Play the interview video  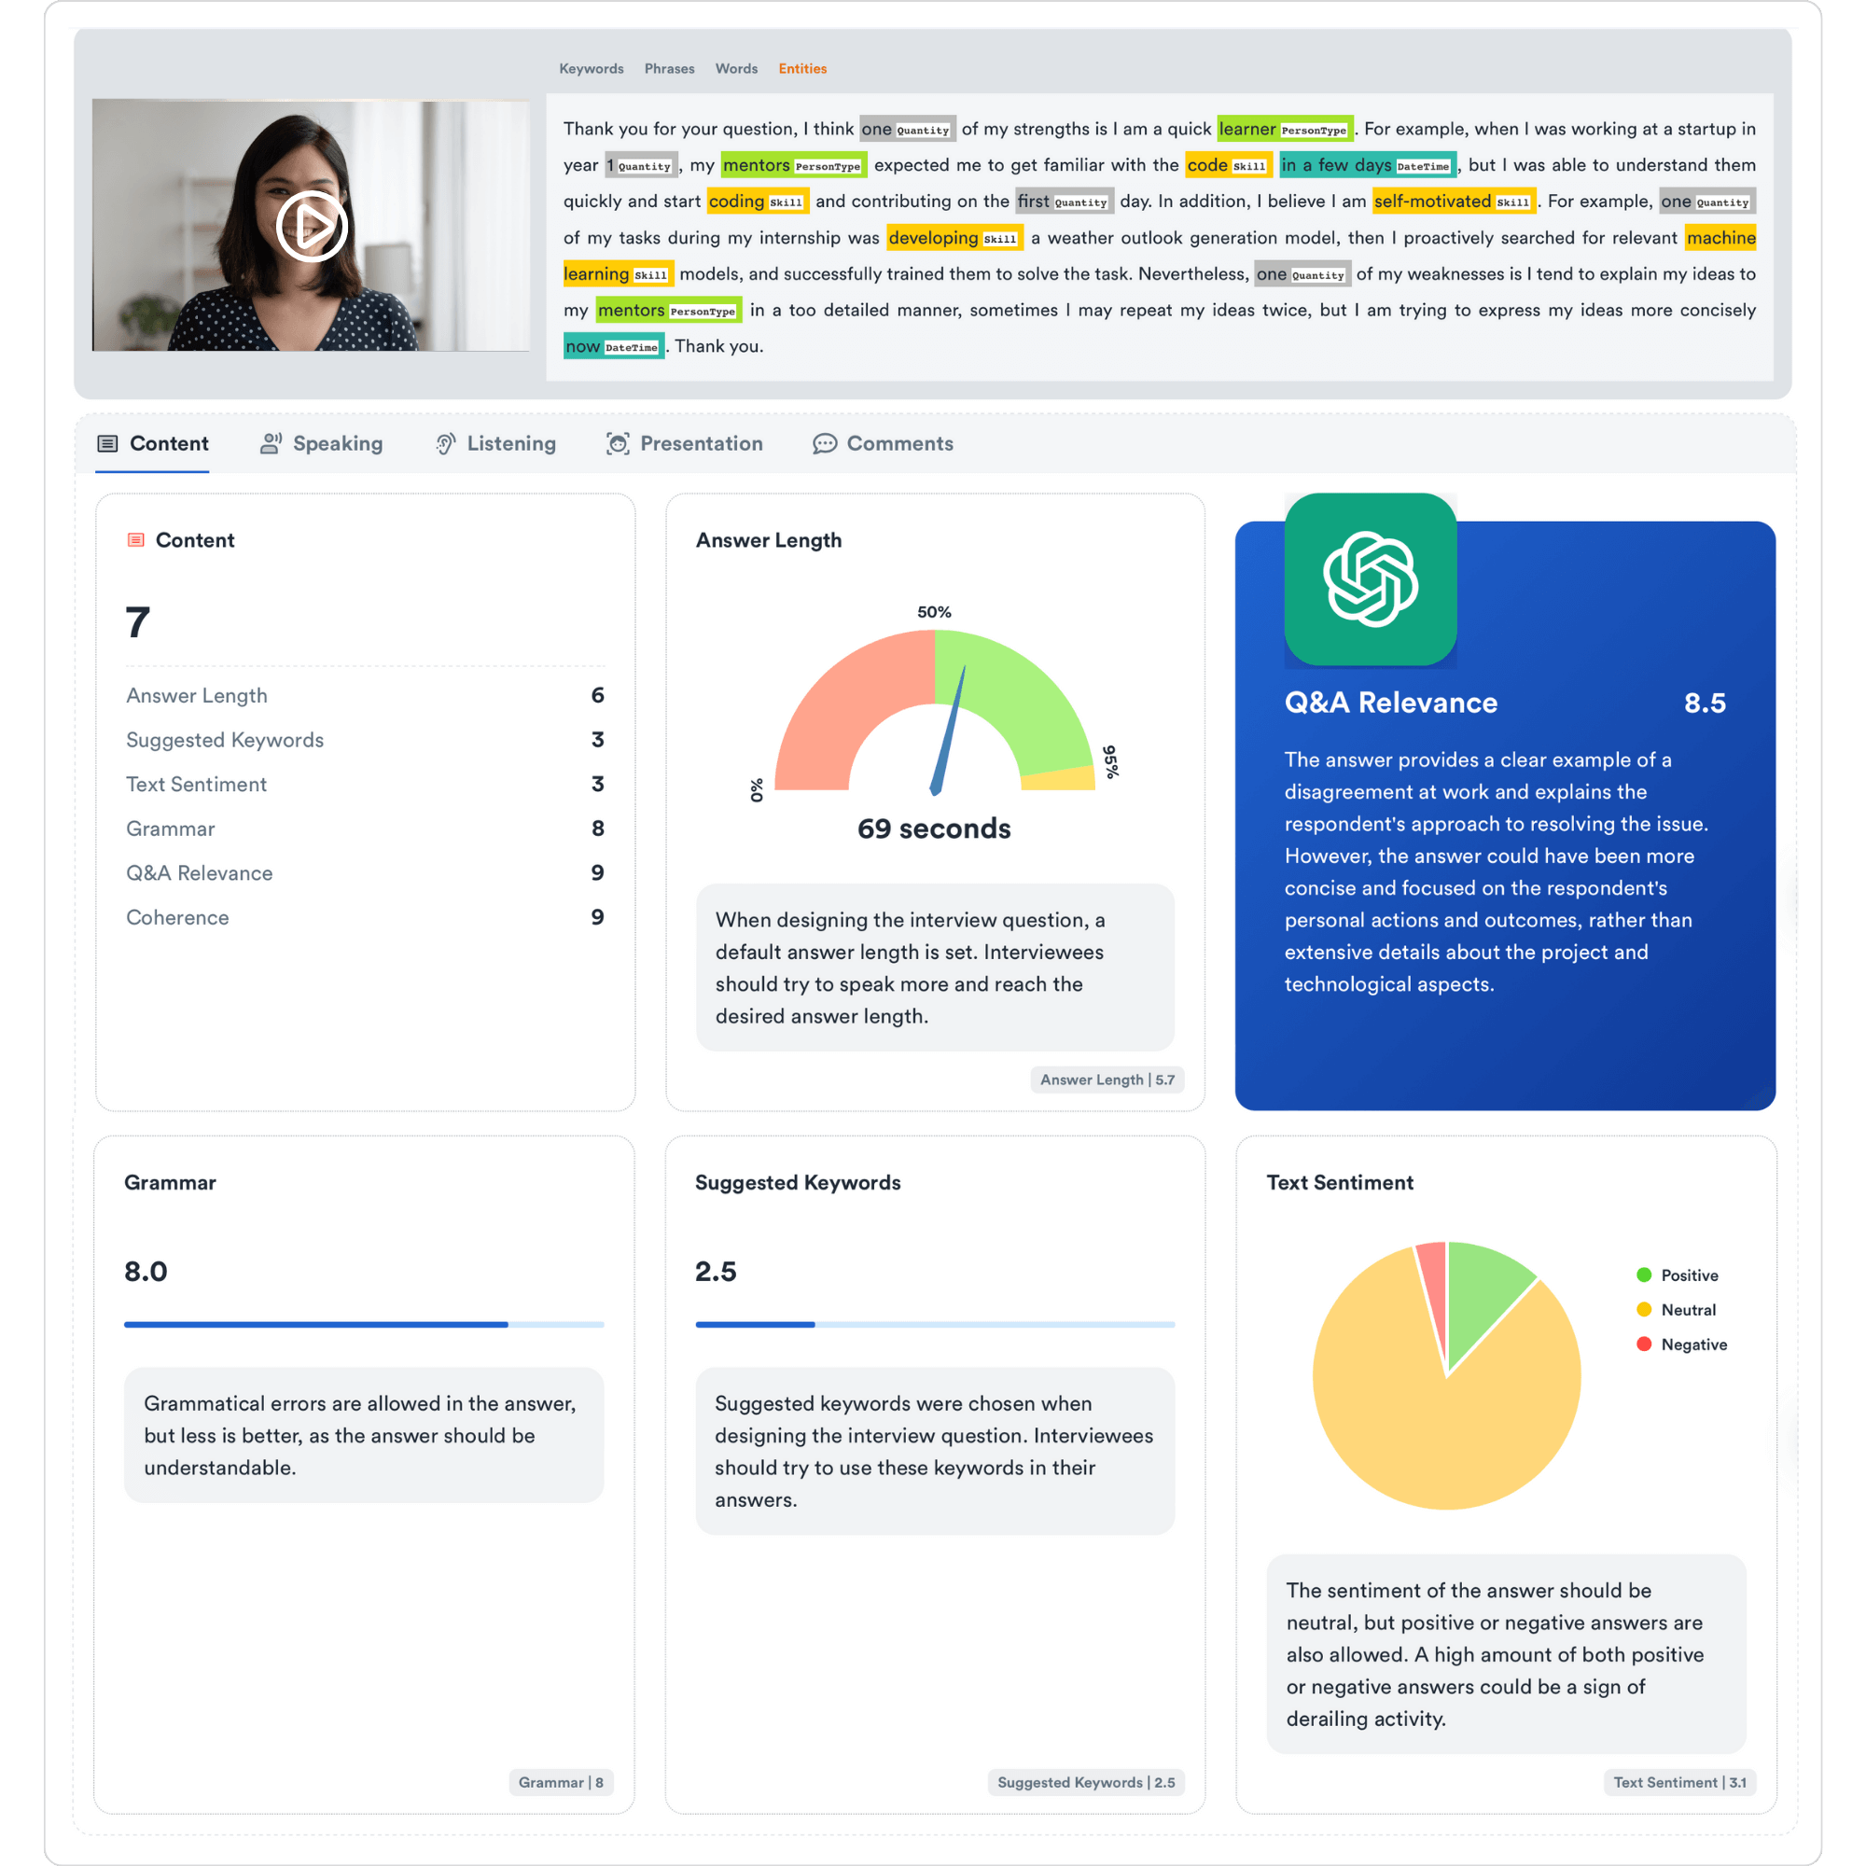311,226
